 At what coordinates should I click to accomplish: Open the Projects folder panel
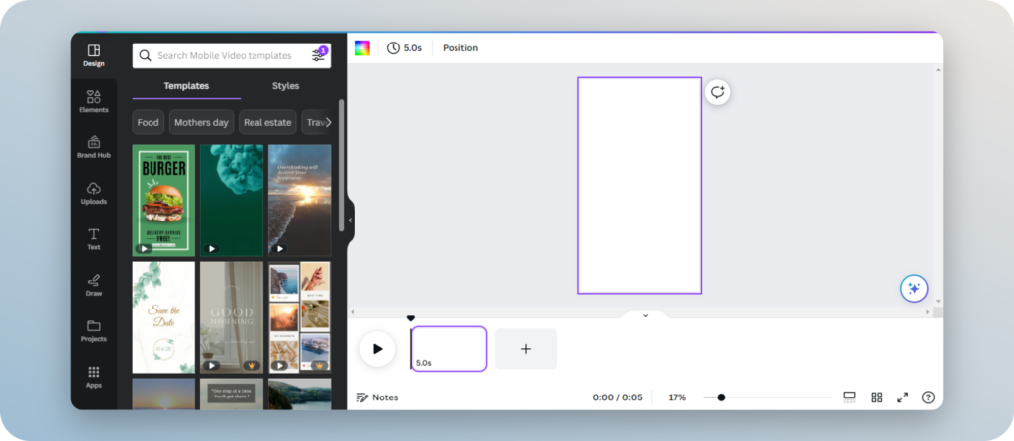click(94, 331)
